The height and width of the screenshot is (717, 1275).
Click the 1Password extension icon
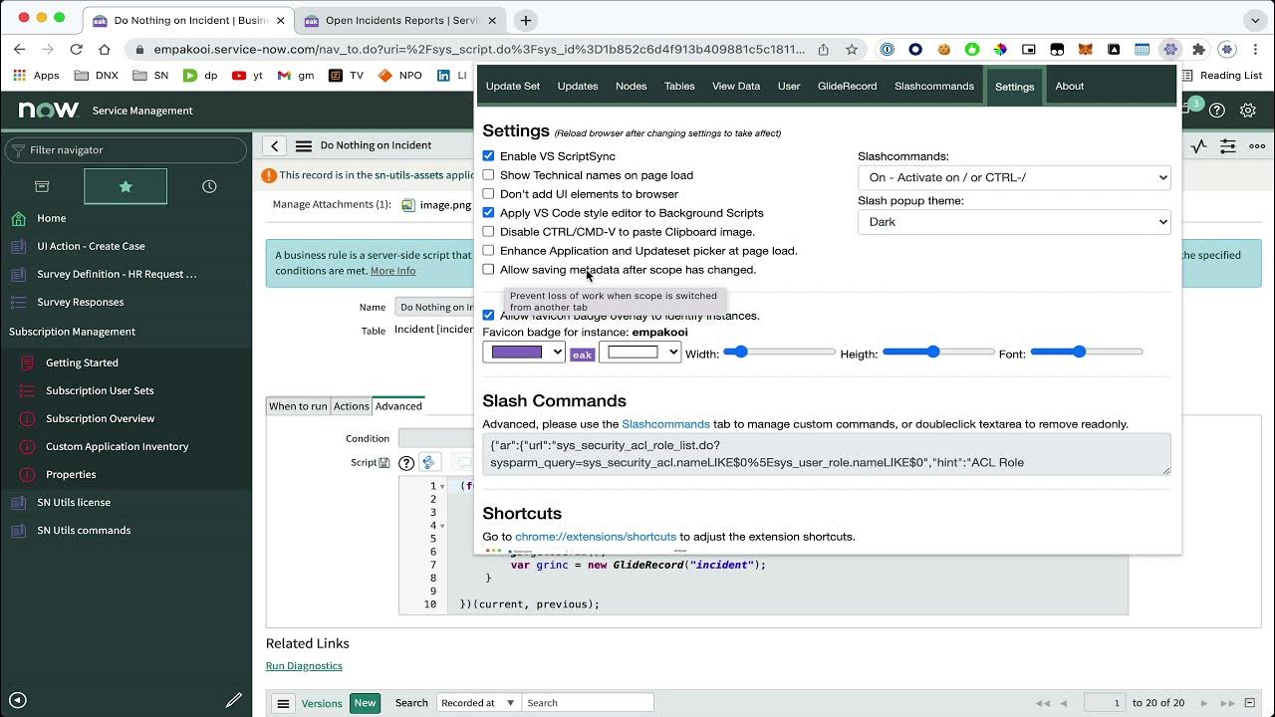(887, 49)
